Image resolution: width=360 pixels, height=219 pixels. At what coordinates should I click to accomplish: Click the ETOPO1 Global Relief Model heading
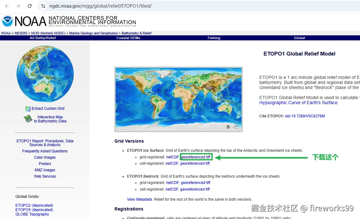click(x=300, y=54)
